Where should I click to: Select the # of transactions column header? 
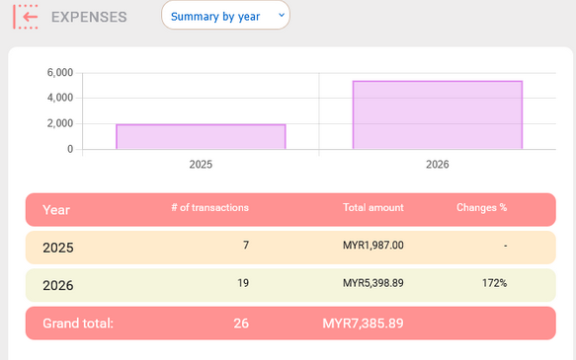(x=209, y=208)
